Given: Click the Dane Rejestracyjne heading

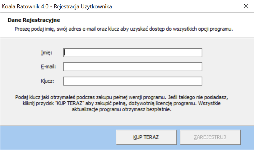Looking at the screenshot, I should [34, 20].
